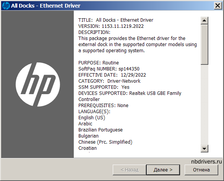This screenshot has width=224, height=181.
Task: Click the empty scrollbar track below the thumb
Action: (204, 105)
